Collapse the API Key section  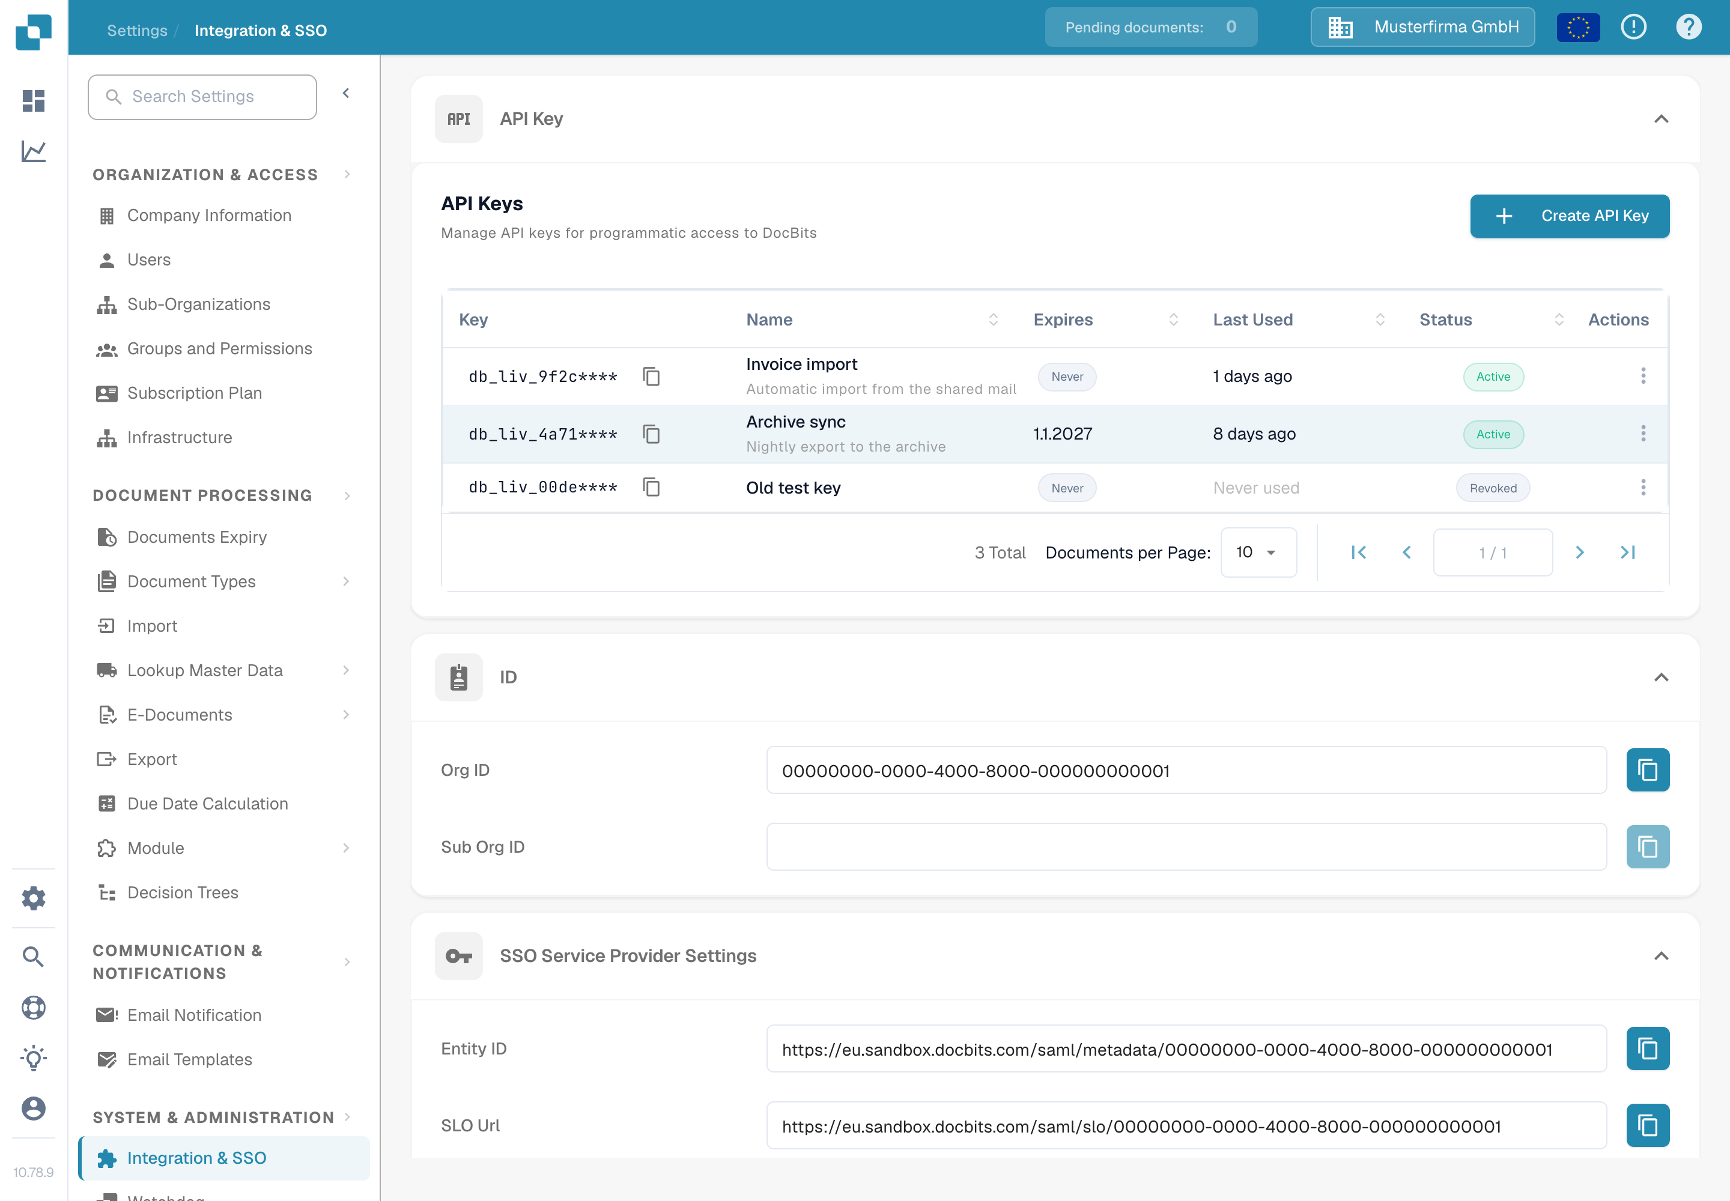tap(1661, 119)
